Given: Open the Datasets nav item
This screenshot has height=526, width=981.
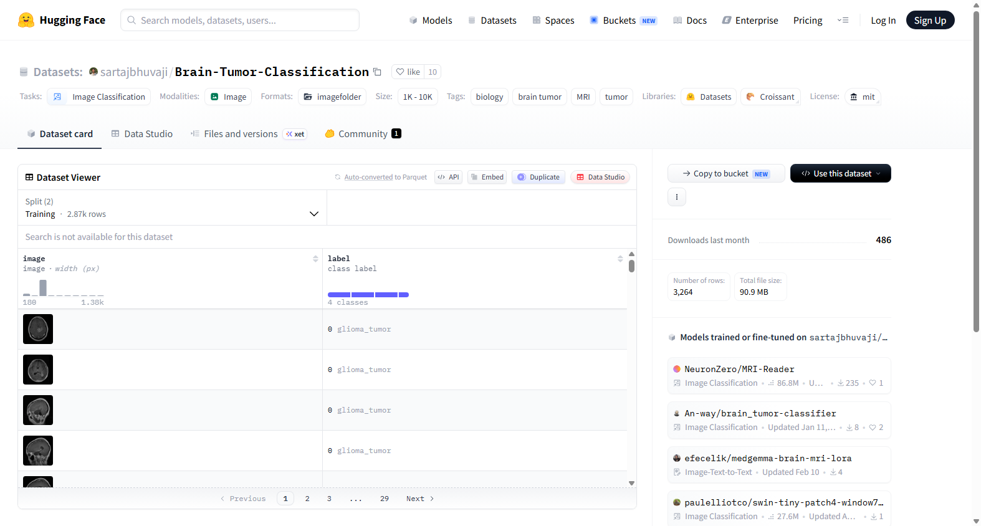Looking at the screenshot, I should click(x=492, y=20).
